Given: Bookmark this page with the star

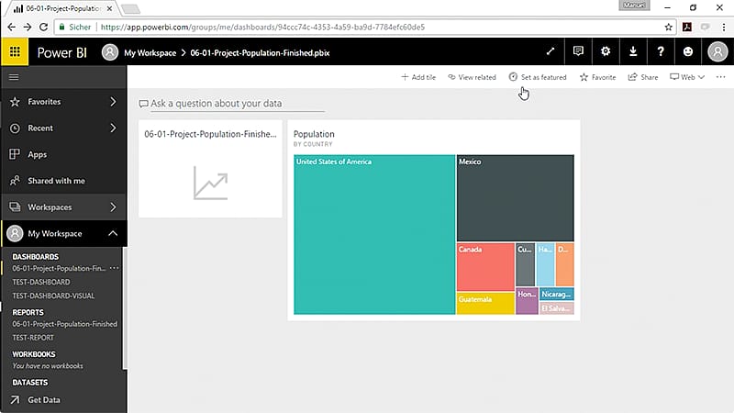Looking at the screenshot, I should pyautogui.click(x=669, y=28).
